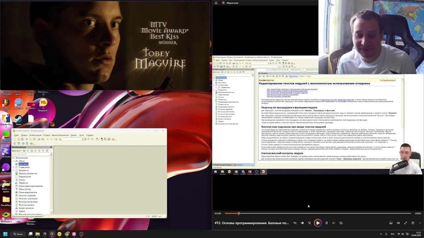424x238 pixels.
Task: Switch the media player to full screen
Action: (405, 223)
